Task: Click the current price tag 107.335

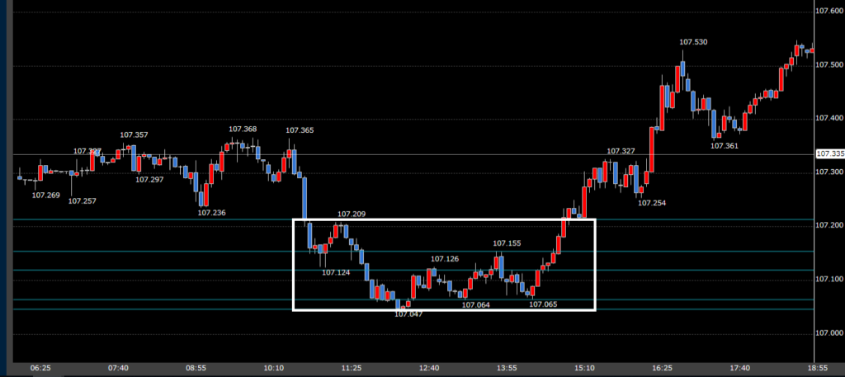Action: pyautogui.click(x=830, y=154)
